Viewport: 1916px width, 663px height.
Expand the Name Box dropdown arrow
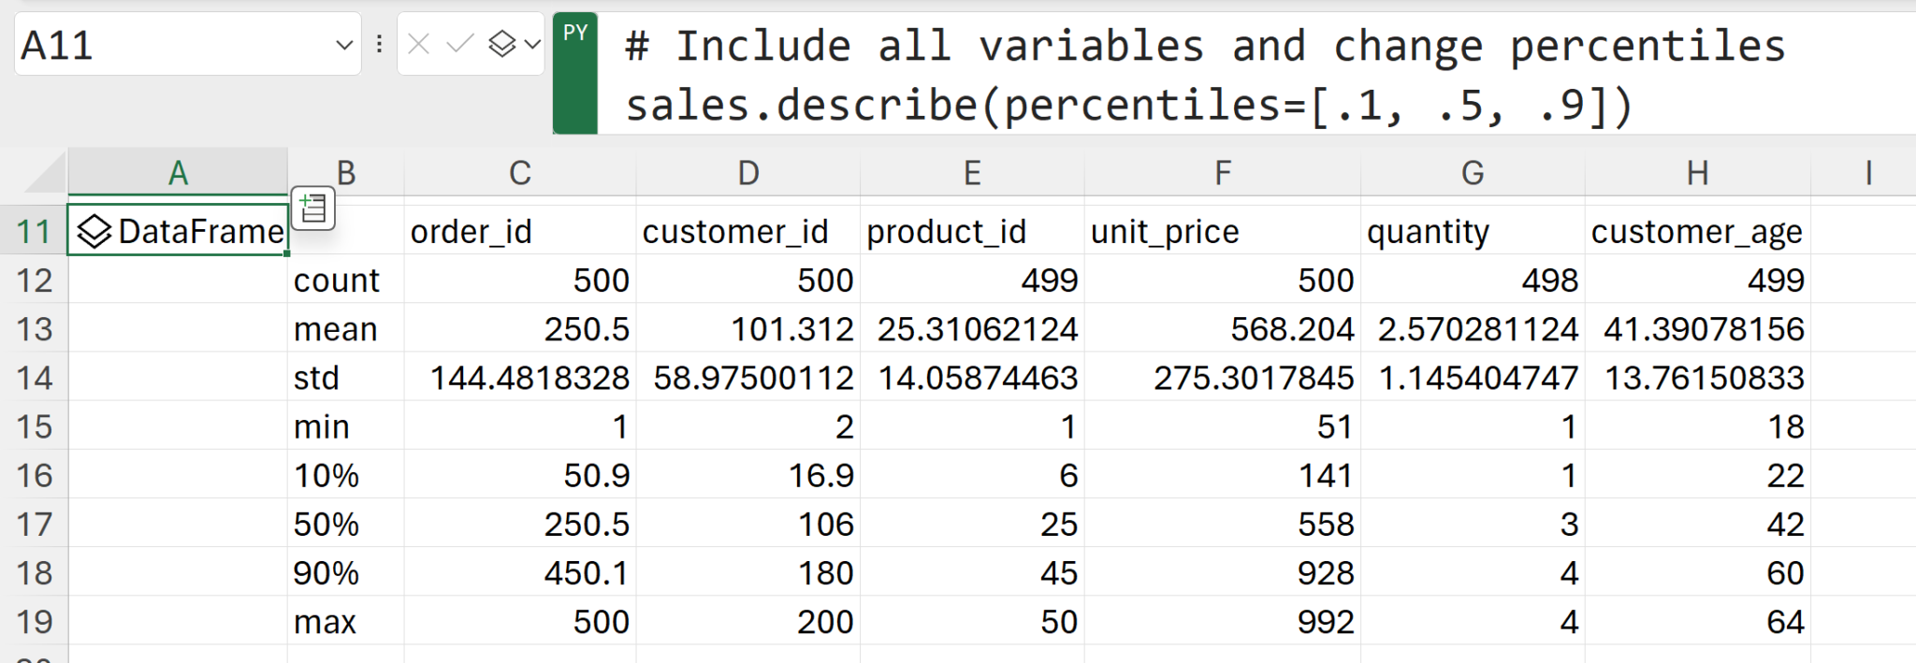(x=343, y=45)
